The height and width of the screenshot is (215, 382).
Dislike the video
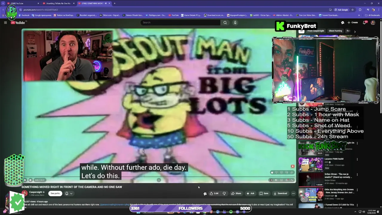point(224,193)
